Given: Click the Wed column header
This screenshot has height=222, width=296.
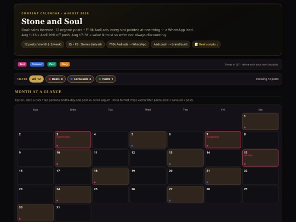Looking at the screenshot, I should tap(148, 110).
